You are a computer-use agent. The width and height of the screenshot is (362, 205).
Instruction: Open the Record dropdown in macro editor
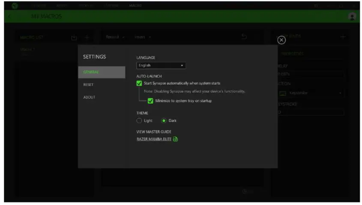(x=115, y=37)
